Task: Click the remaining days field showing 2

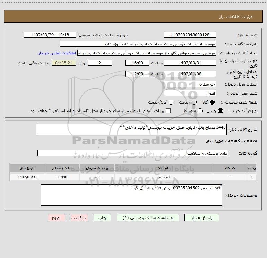Action: coord(100,63)
